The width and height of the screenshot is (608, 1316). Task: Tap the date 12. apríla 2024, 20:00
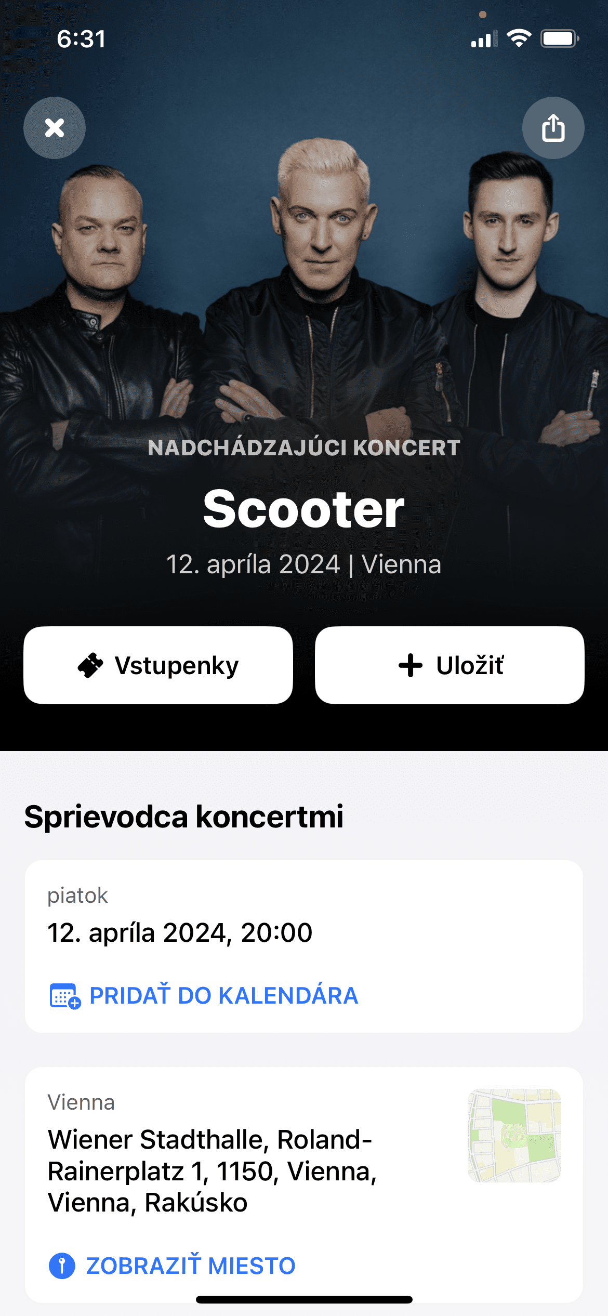(x=180, y=932)
